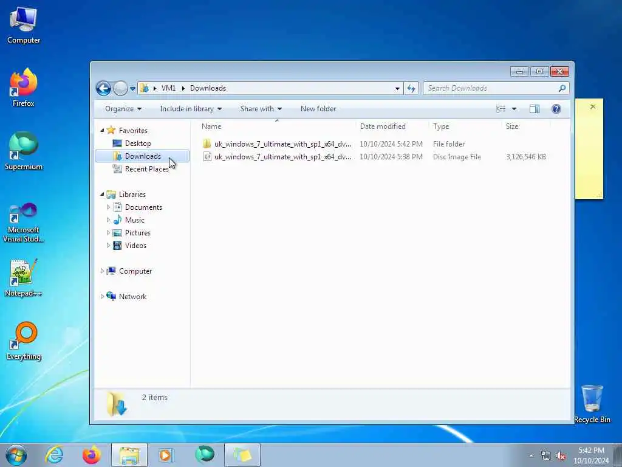Sort by Size column header
Viewport: 622px width, 467px height.
526,126
